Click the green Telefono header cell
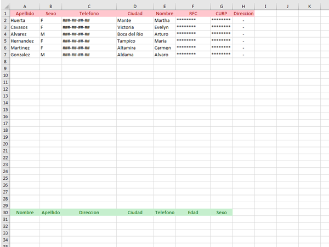The image size is (329, 247). coord(164,213)
